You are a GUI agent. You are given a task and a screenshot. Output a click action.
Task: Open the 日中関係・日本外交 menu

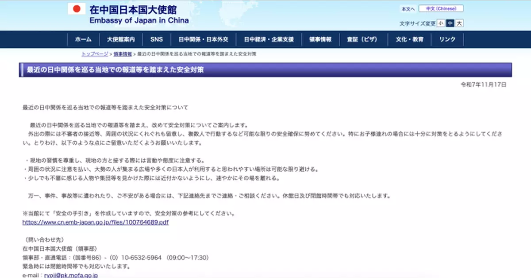[x=203, y=39]
